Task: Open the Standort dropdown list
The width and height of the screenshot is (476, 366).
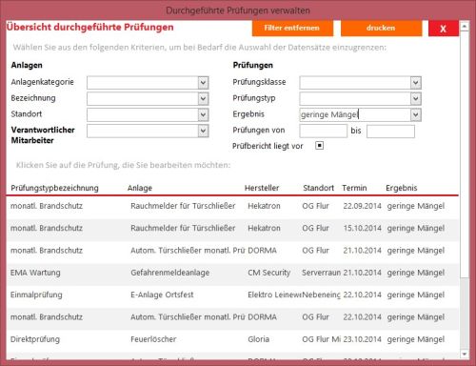Action: click(203, 114)
